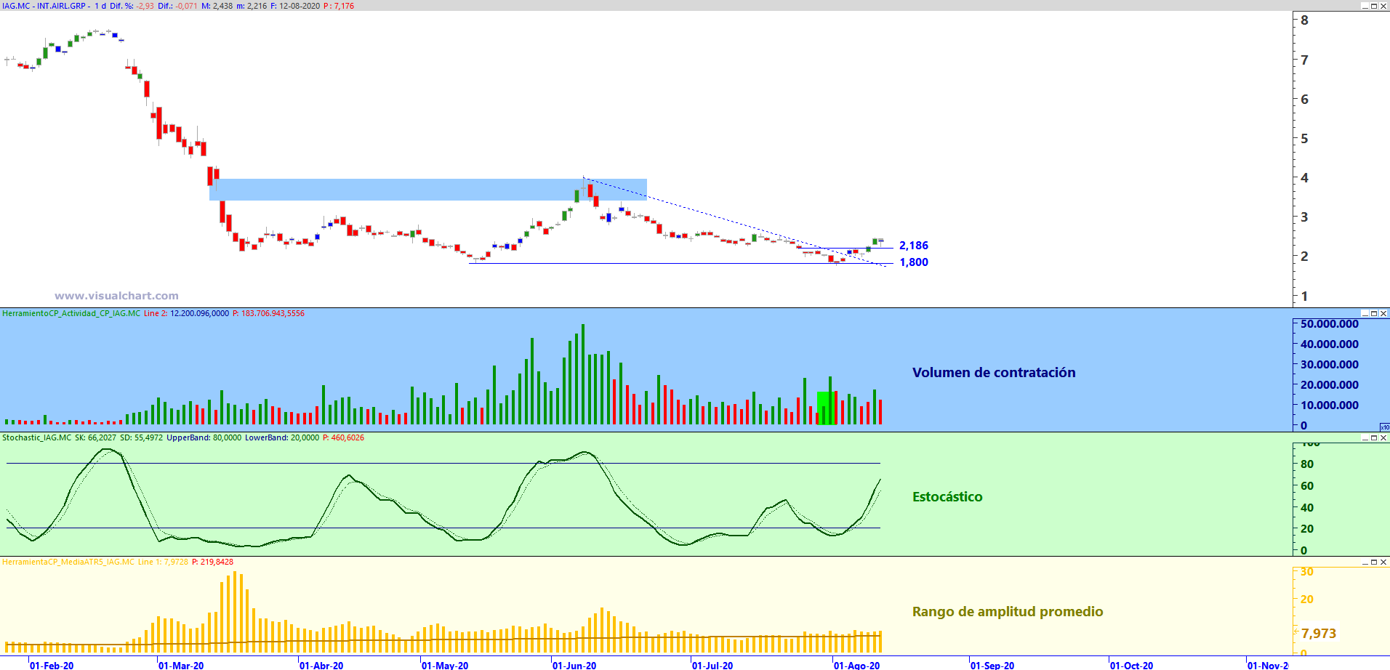Image resolution: width=1390 pixels, height=670 pixels.
Task: Maximize the Stochastic indicator pane
Action: pos(1374,437)
